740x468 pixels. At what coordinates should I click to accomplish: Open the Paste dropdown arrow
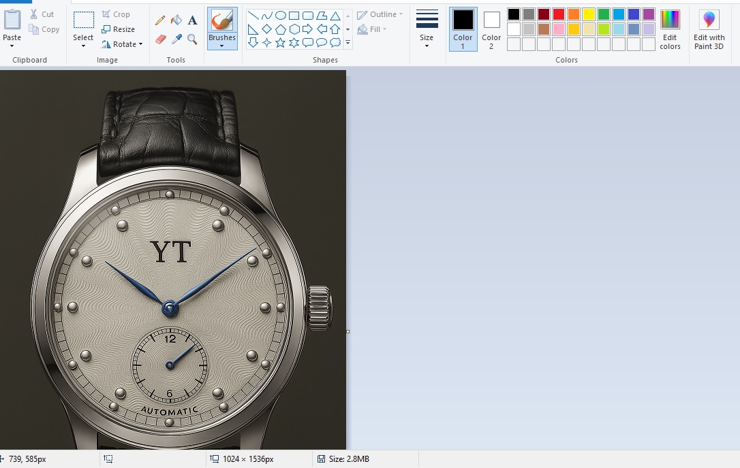click(x=12, y=46)
